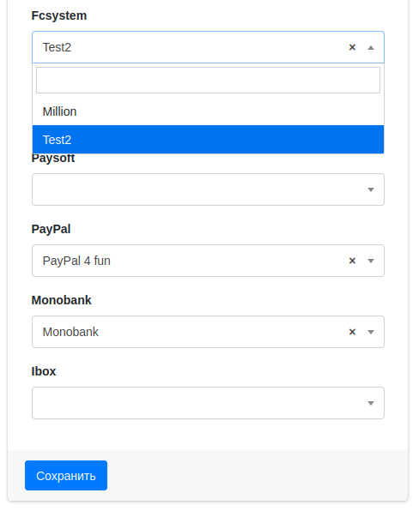Click the Ibox field label

(x=44, y=371)
